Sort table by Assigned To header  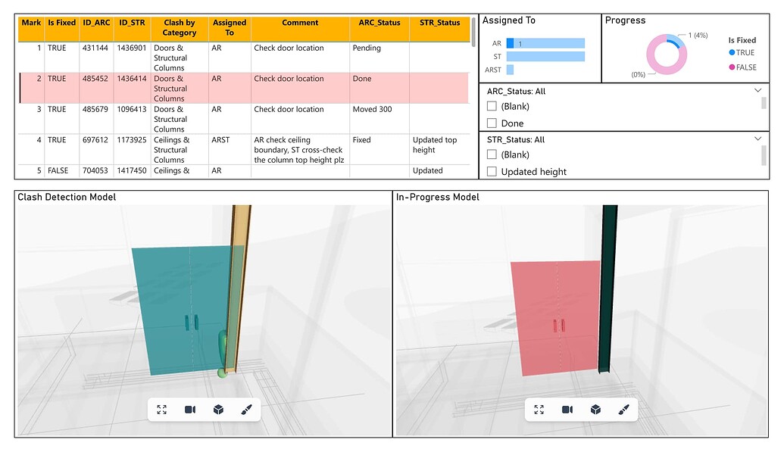230,29
